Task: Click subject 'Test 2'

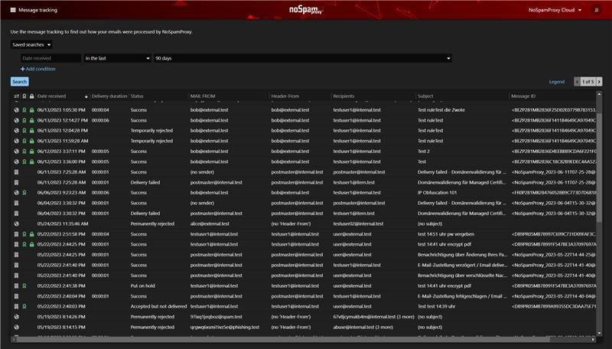Action: click(424, 152)
